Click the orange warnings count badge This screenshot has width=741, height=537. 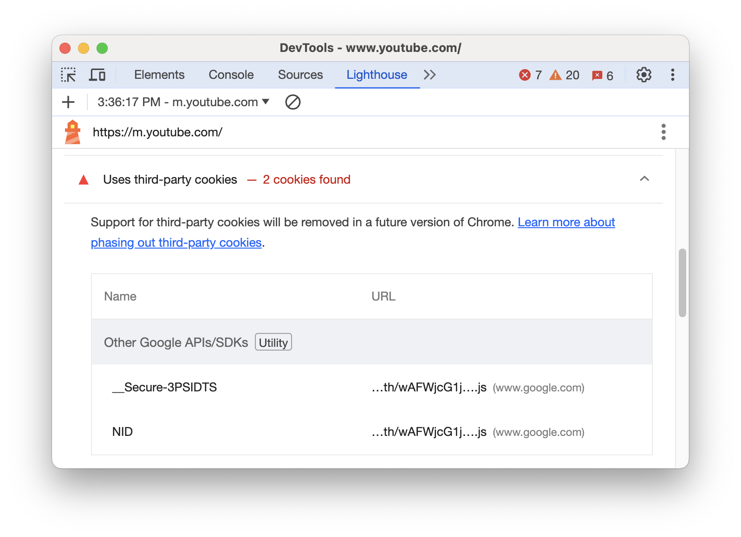pyautogui.click(x=564, y=75)
